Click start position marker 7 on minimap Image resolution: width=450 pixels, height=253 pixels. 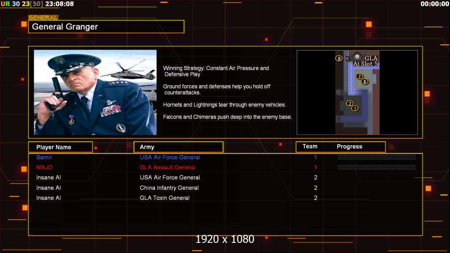(x=359, y=76)
